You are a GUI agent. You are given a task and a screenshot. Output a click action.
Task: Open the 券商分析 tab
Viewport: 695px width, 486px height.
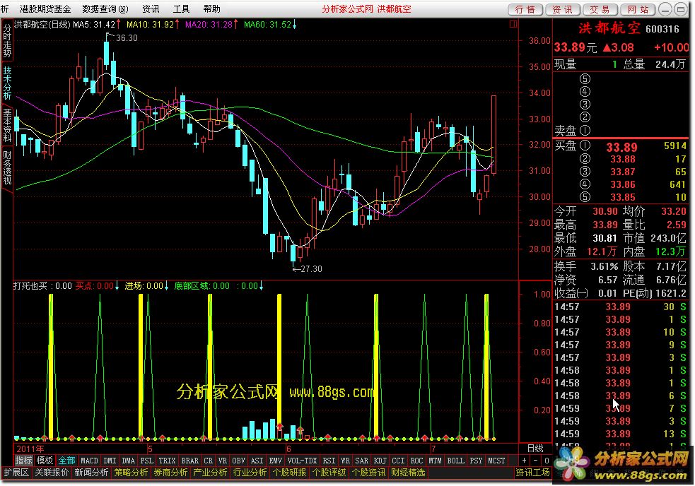point(170,473)
